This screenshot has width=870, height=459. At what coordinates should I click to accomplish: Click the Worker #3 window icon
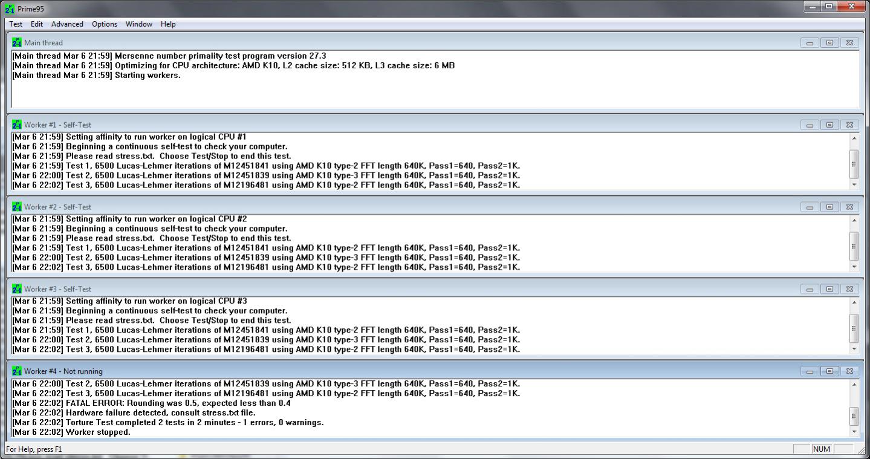[x=17, y=289]
